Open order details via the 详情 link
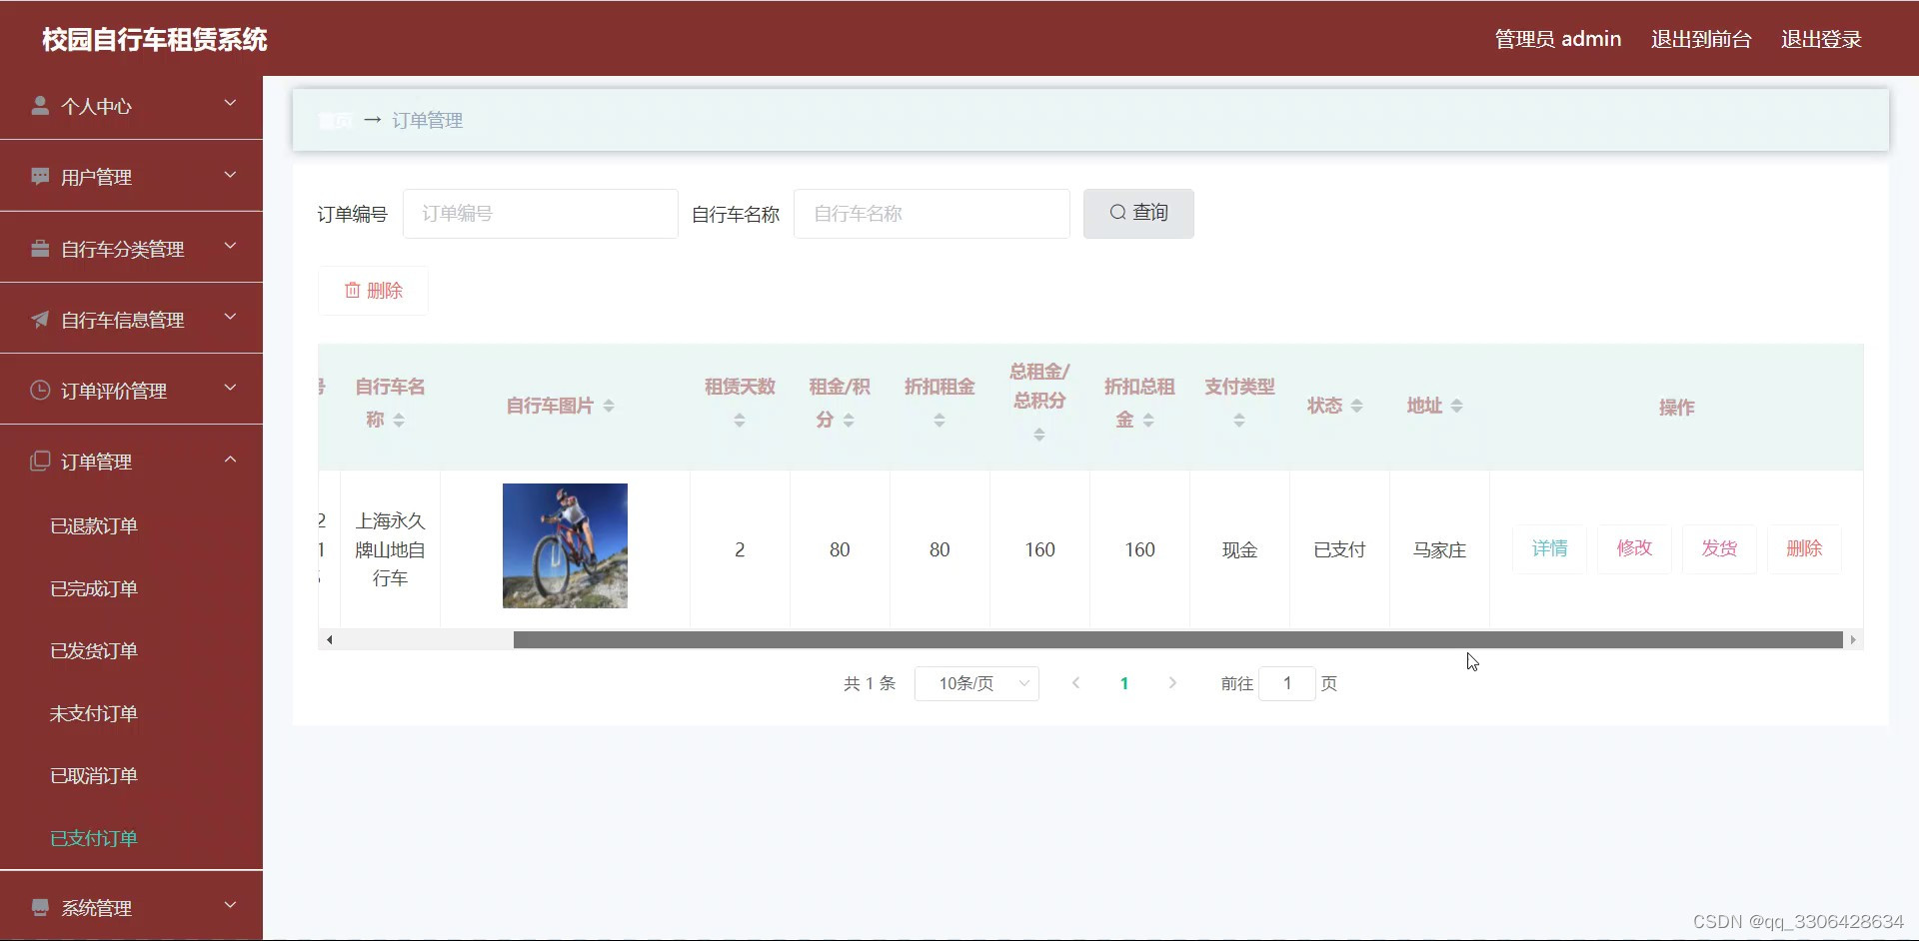The height and width of the screenshot is (941, 1919). (x=1548, y=548)
